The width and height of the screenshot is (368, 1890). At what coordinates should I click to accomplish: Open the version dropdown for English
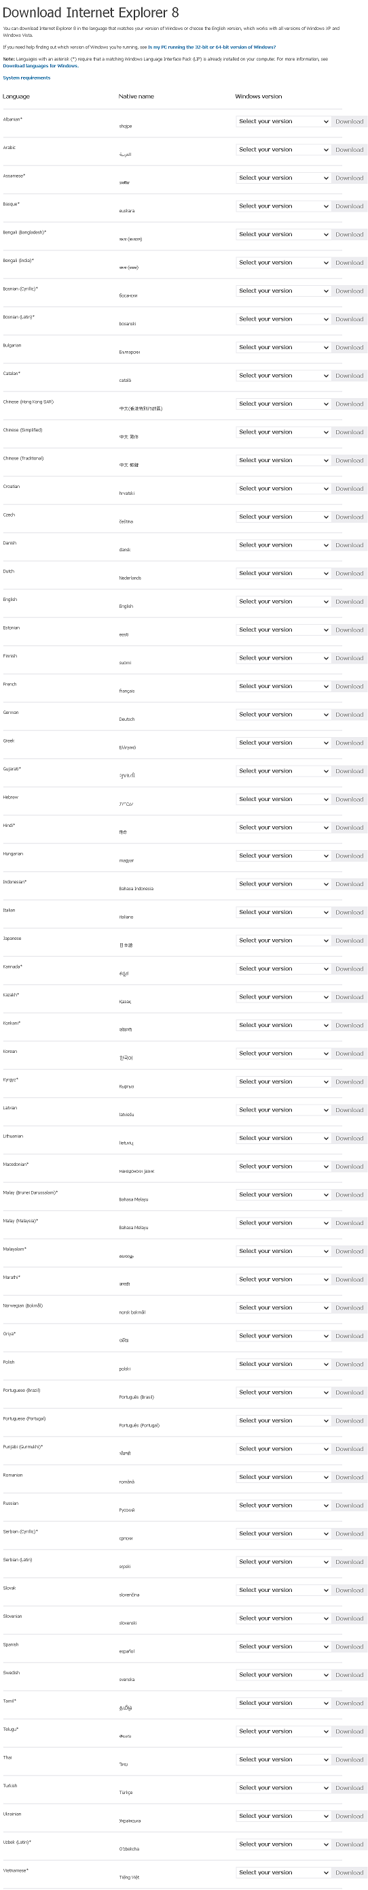pos(283,602)
